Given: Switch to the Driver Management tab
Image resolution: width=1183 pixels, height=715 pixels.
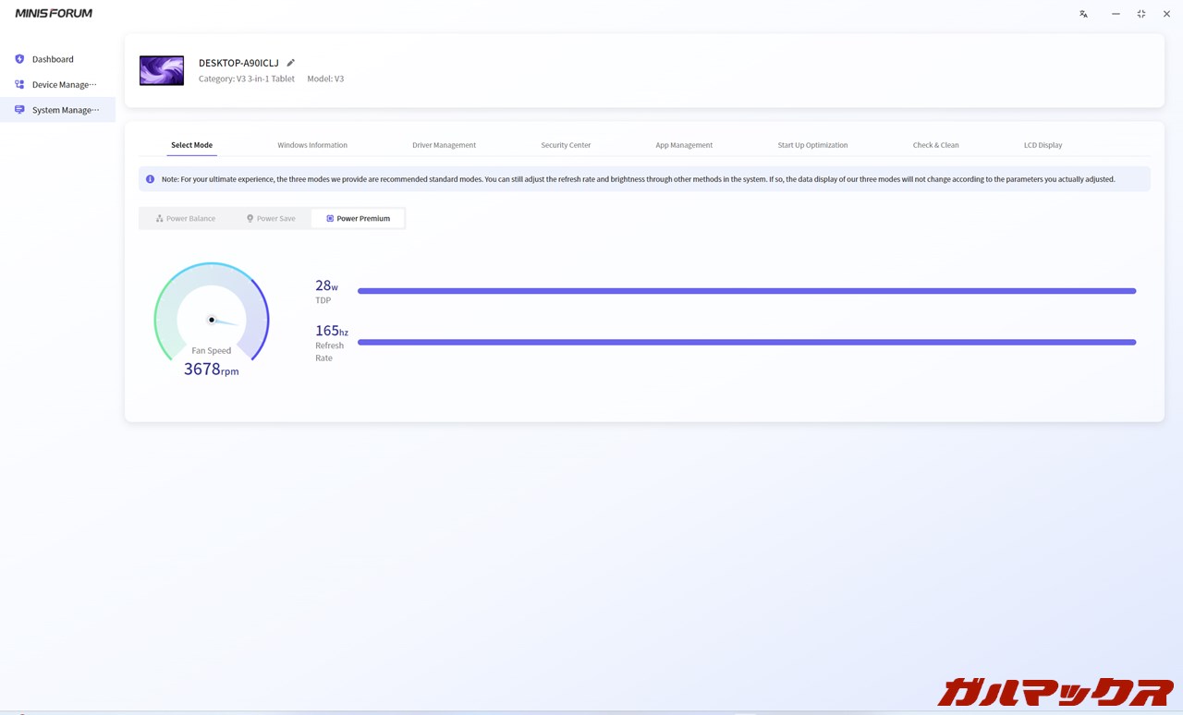Looking at the screenshot, I should point(444,145).
